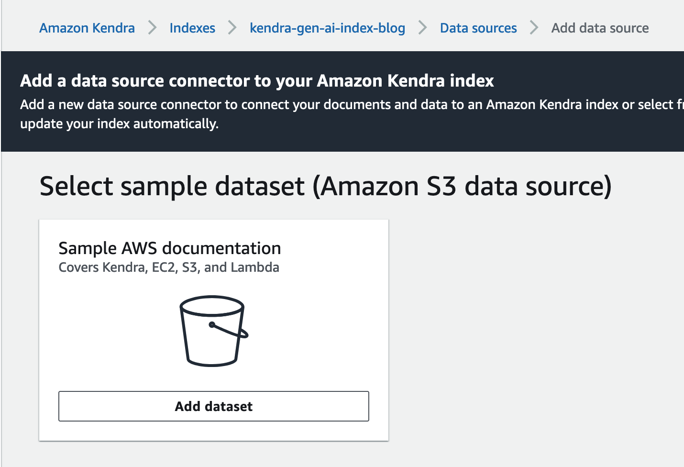
Task: Go to Amazon Kendra breadcrumb link
Action: (x=87, y=28)
